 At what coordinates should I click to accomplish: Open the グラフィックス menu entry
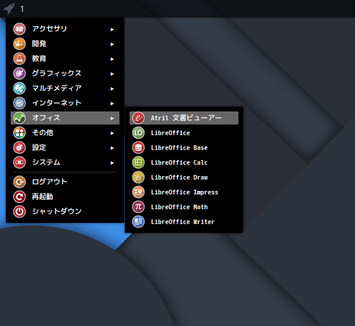click(65, 73)
